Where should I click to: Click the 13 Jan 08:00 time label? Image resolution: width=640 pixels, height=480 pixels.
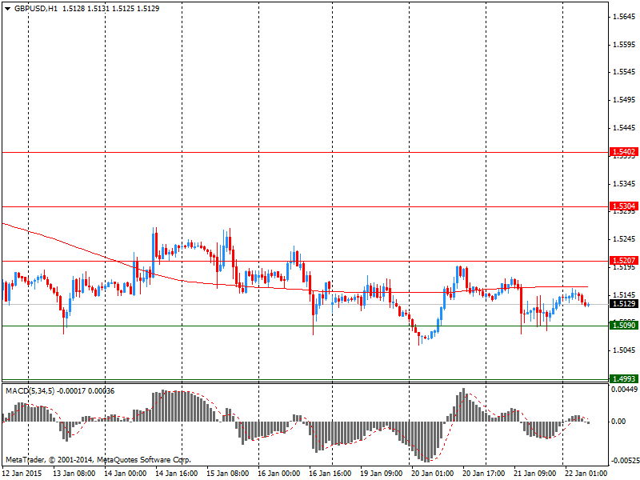pyautogui.click(x=74, y=474)
